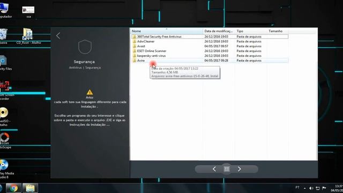The image size is (343, 193).
Task: Show hidden tray icons arrow
Action: click(x=305, y=188)
